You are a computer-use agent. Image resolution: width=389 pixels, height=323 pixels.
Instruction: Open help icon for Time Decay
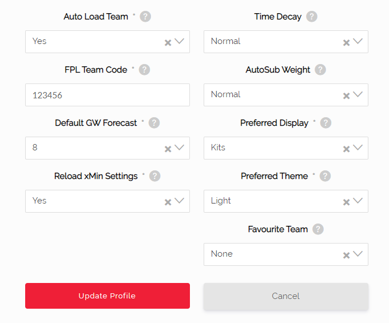pos(311,17)
